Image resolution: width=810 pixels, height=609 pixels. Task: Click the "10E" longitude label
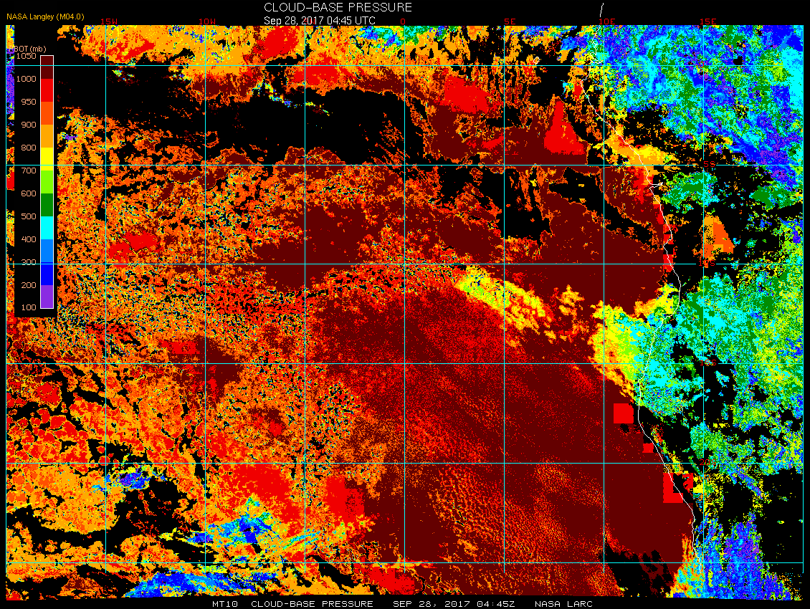(607, 21)
